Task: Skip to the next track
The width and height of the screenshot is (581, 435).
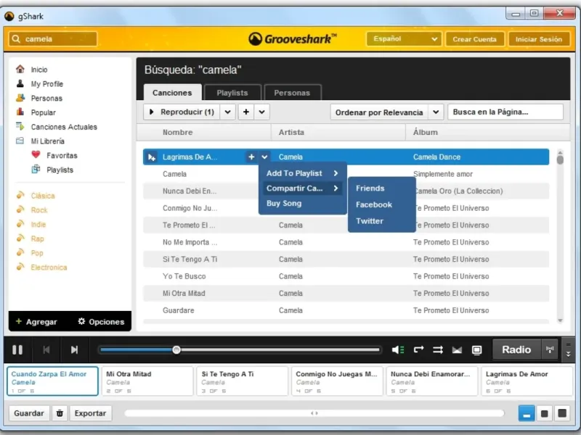Action: (x=74, y=349)
